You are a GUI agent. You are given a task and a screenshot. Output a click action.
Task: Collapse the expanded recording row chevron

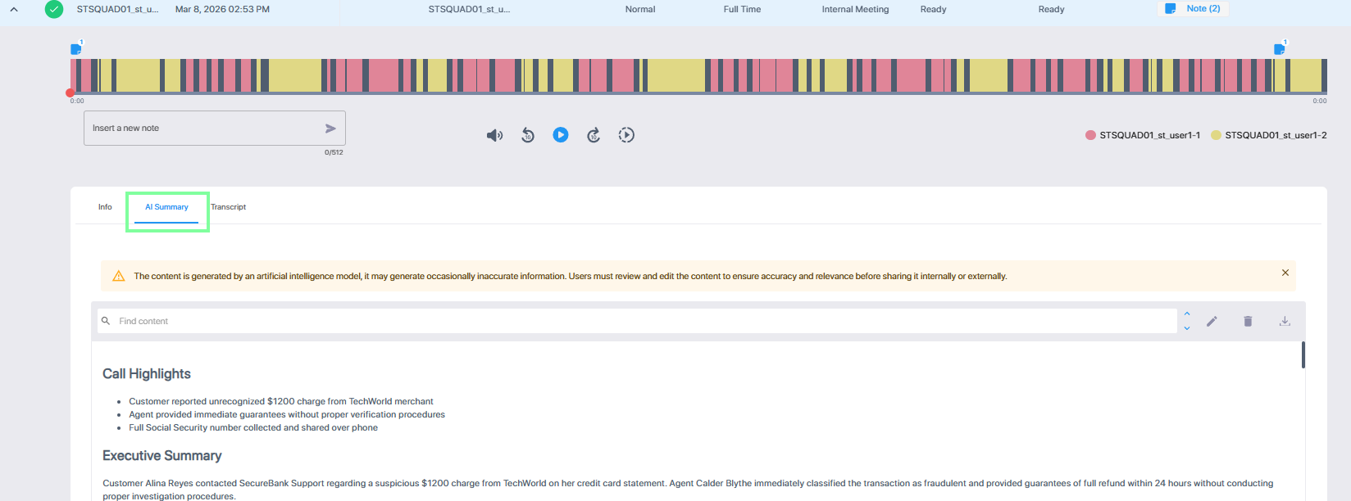[14, 10]
